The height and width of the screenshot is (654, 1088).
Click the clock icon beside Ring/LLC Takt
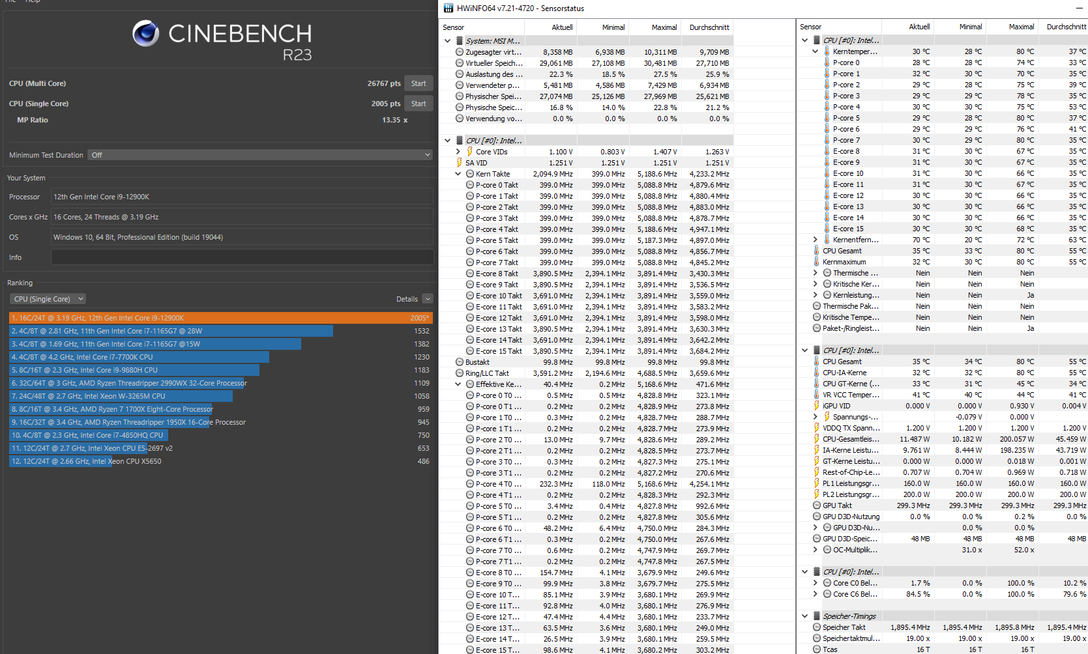[460, 373]
